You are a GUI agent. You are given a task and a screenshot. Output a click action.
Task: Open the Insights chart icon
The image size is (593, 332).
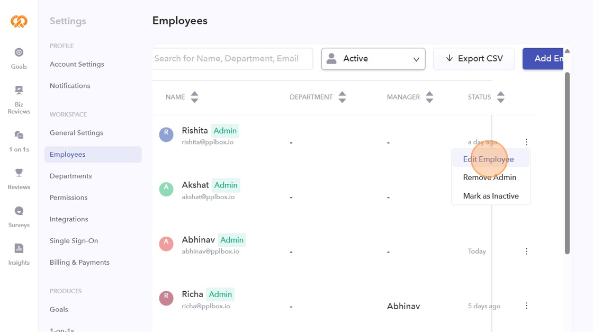point(19,248)
